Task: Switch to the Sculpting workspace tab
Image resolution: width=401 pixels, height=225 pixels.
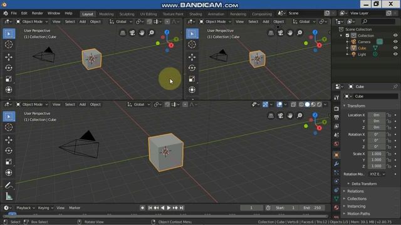Action: [127, 14]
